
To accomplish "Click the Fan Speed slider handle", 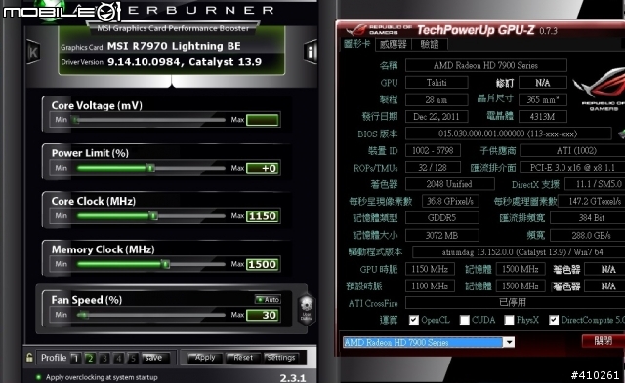I will coord(82,315).
